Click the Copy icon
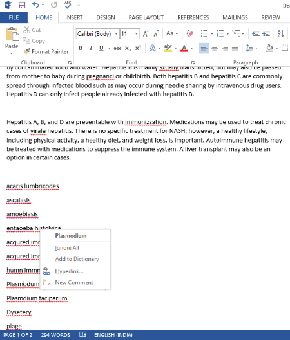This screenshot has width=290, height=340. 26,40
